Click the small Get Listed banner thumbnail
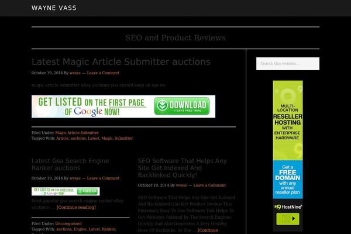The height and width of the screenshot is (234, 351). coord(66,191)
